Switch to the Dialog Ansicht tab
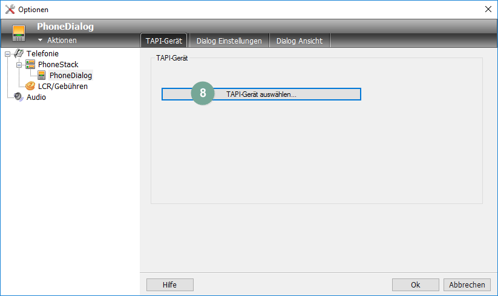The height and width of the screenshot is (296, 498). pos(299,41)
